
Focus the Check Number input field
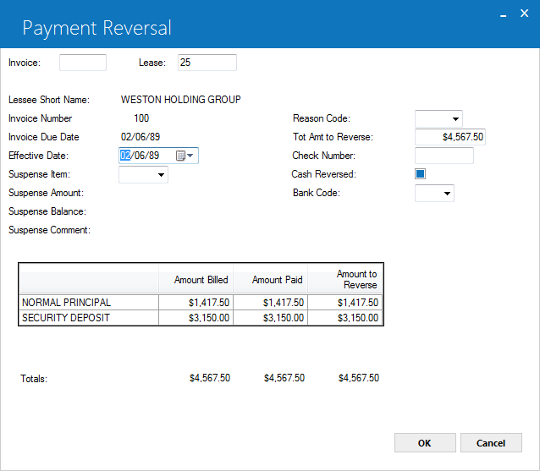pyautogui.click(x=444, y=156)
